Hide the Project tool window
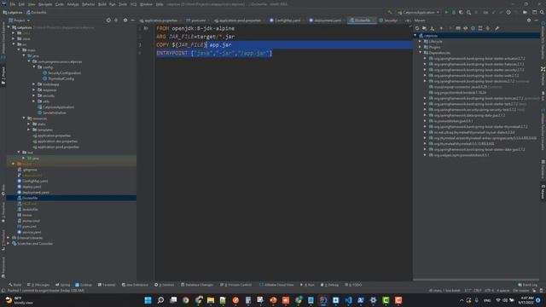 point(133,20)
